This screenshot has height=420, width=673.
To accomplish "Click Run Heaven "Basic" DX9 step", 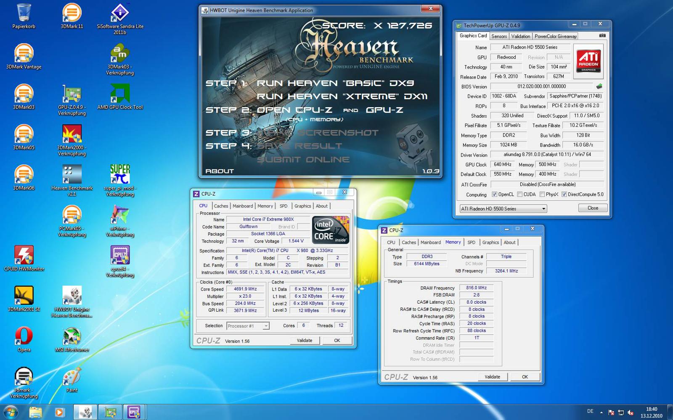I will (335, 83).
